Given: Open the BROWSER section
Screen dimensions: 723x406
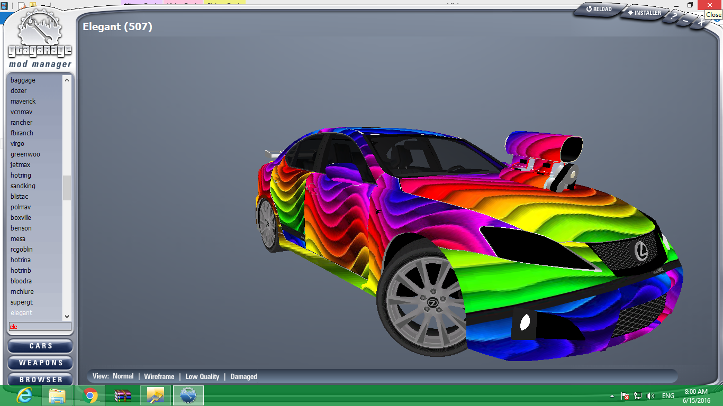Looking at the screenshot, I should click(x=41, y=379).
